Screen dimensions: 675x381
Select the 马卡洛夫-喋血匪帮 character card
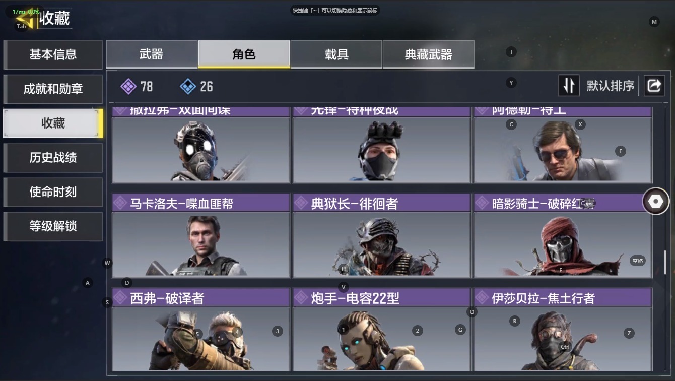[201, 235]
